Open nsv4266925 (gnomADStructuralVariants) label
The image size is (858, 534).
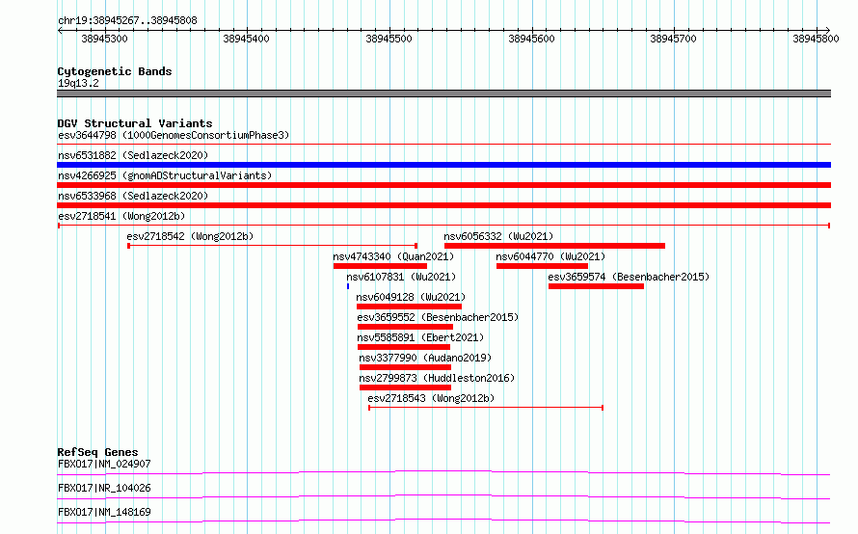coord(165,175)
